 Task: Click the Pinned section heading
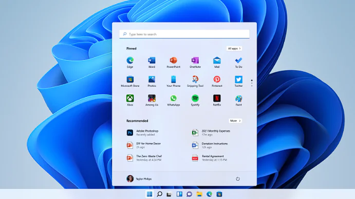pyautogui.click(x=132, y=48)
